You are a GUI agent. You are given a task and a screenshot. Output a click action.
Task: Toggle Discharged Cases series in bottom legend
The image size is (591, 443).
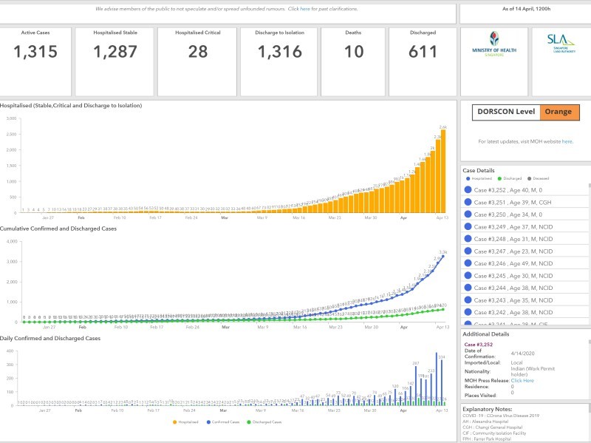pyautogui.click(x=264, y=422)
